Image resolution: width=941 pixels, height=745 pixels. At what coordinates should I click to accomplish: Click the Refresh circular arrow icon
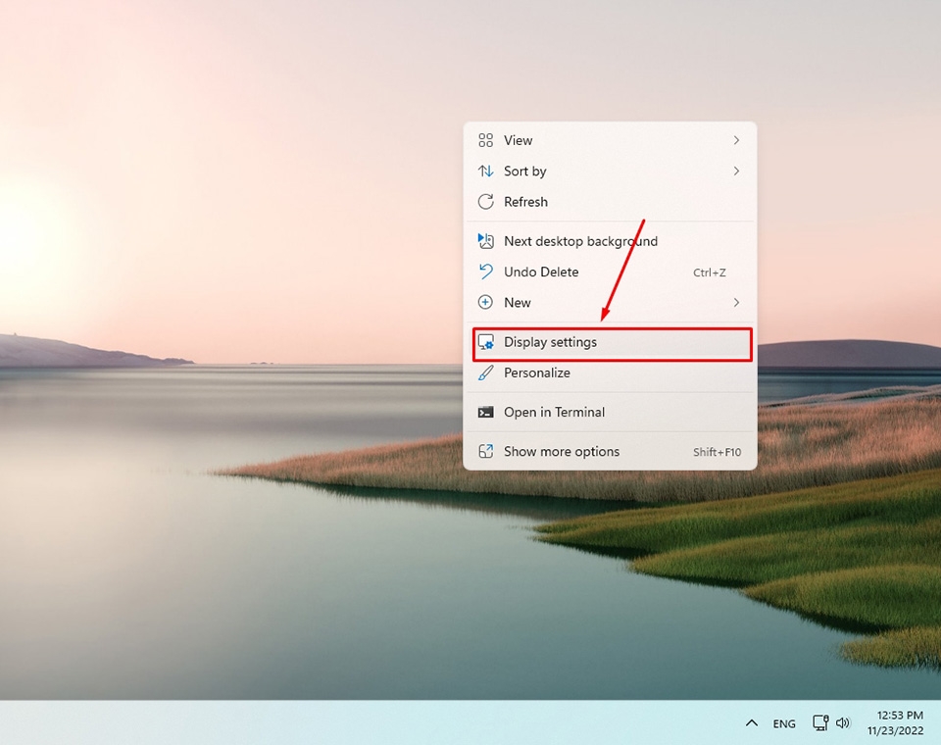pos(486,202)
